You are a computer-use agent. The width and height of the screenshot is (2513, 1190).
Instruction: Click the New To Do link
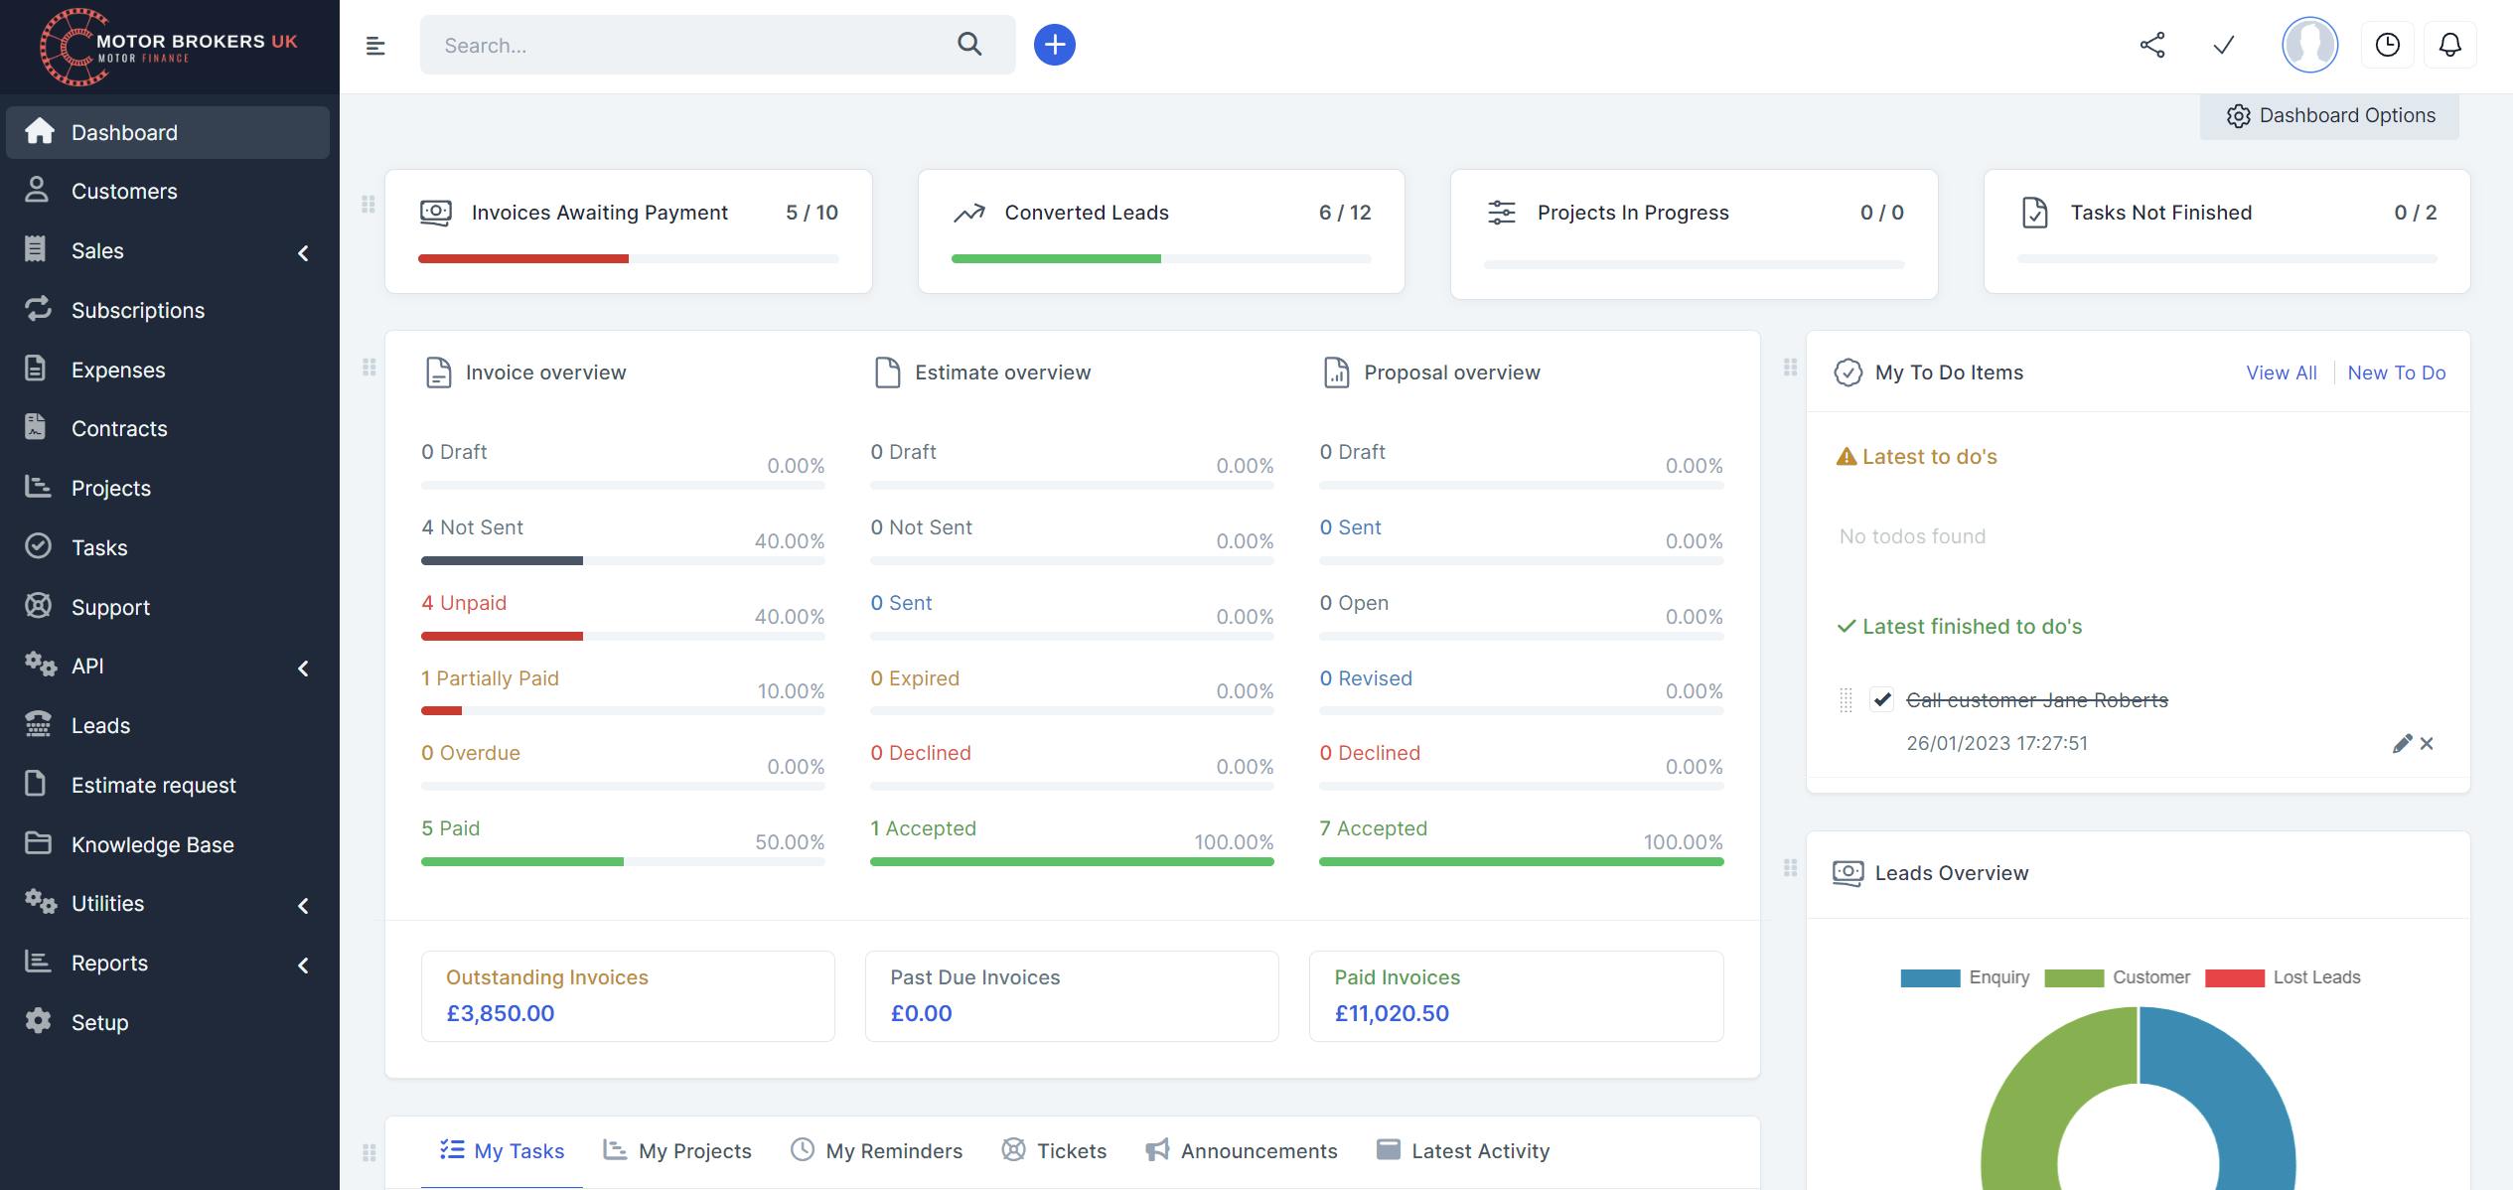pos(2397,372)
